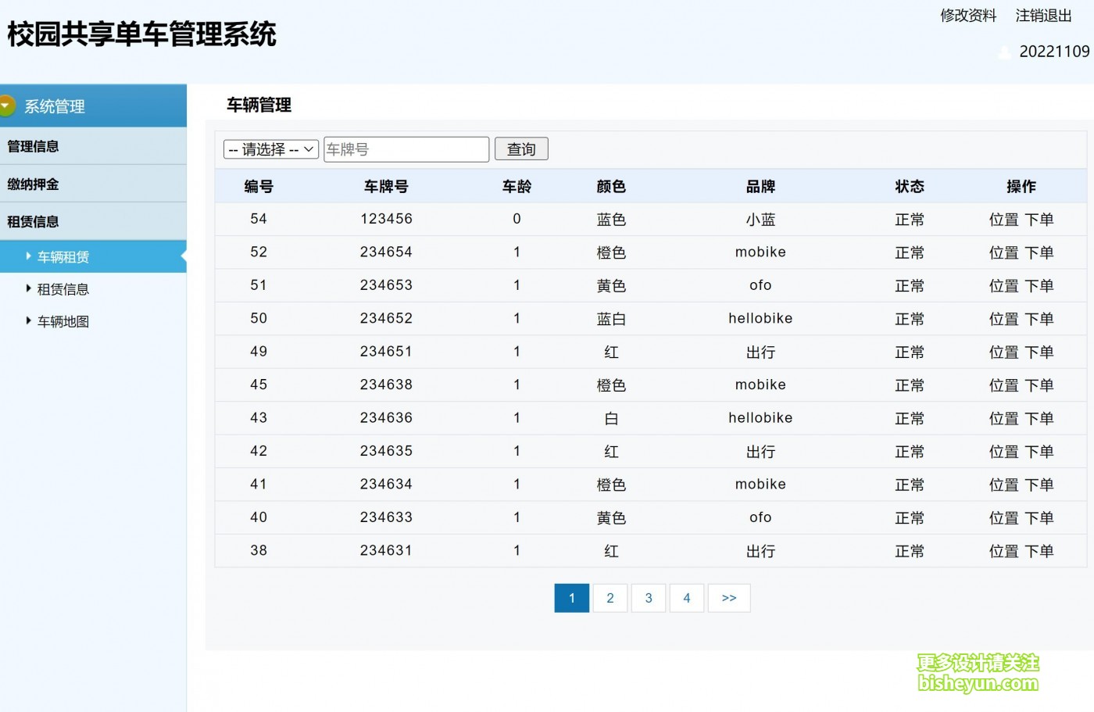Open the 租赁信息 submenu item

click(x=63, y=289)
